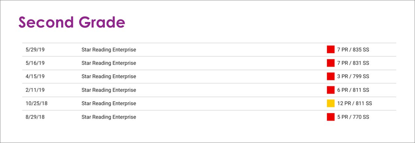Click the 5 PR / 770 SS score
Image resolution: width=415 pixels, height=143 pixels.
pyautogui.click(x=353, y=117)
